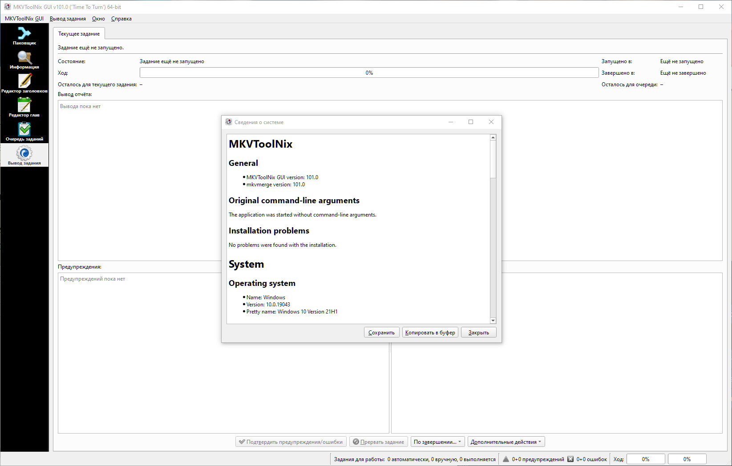
Task: Minimize the Сведения о системе dialog
Action: coord(451,122)
